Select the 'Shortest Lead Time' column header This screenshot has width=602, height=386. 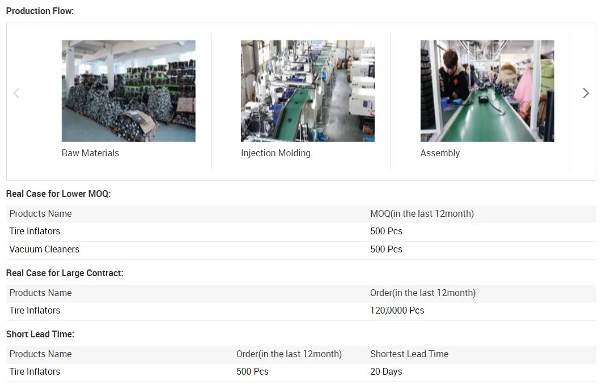tap(409, 354)
